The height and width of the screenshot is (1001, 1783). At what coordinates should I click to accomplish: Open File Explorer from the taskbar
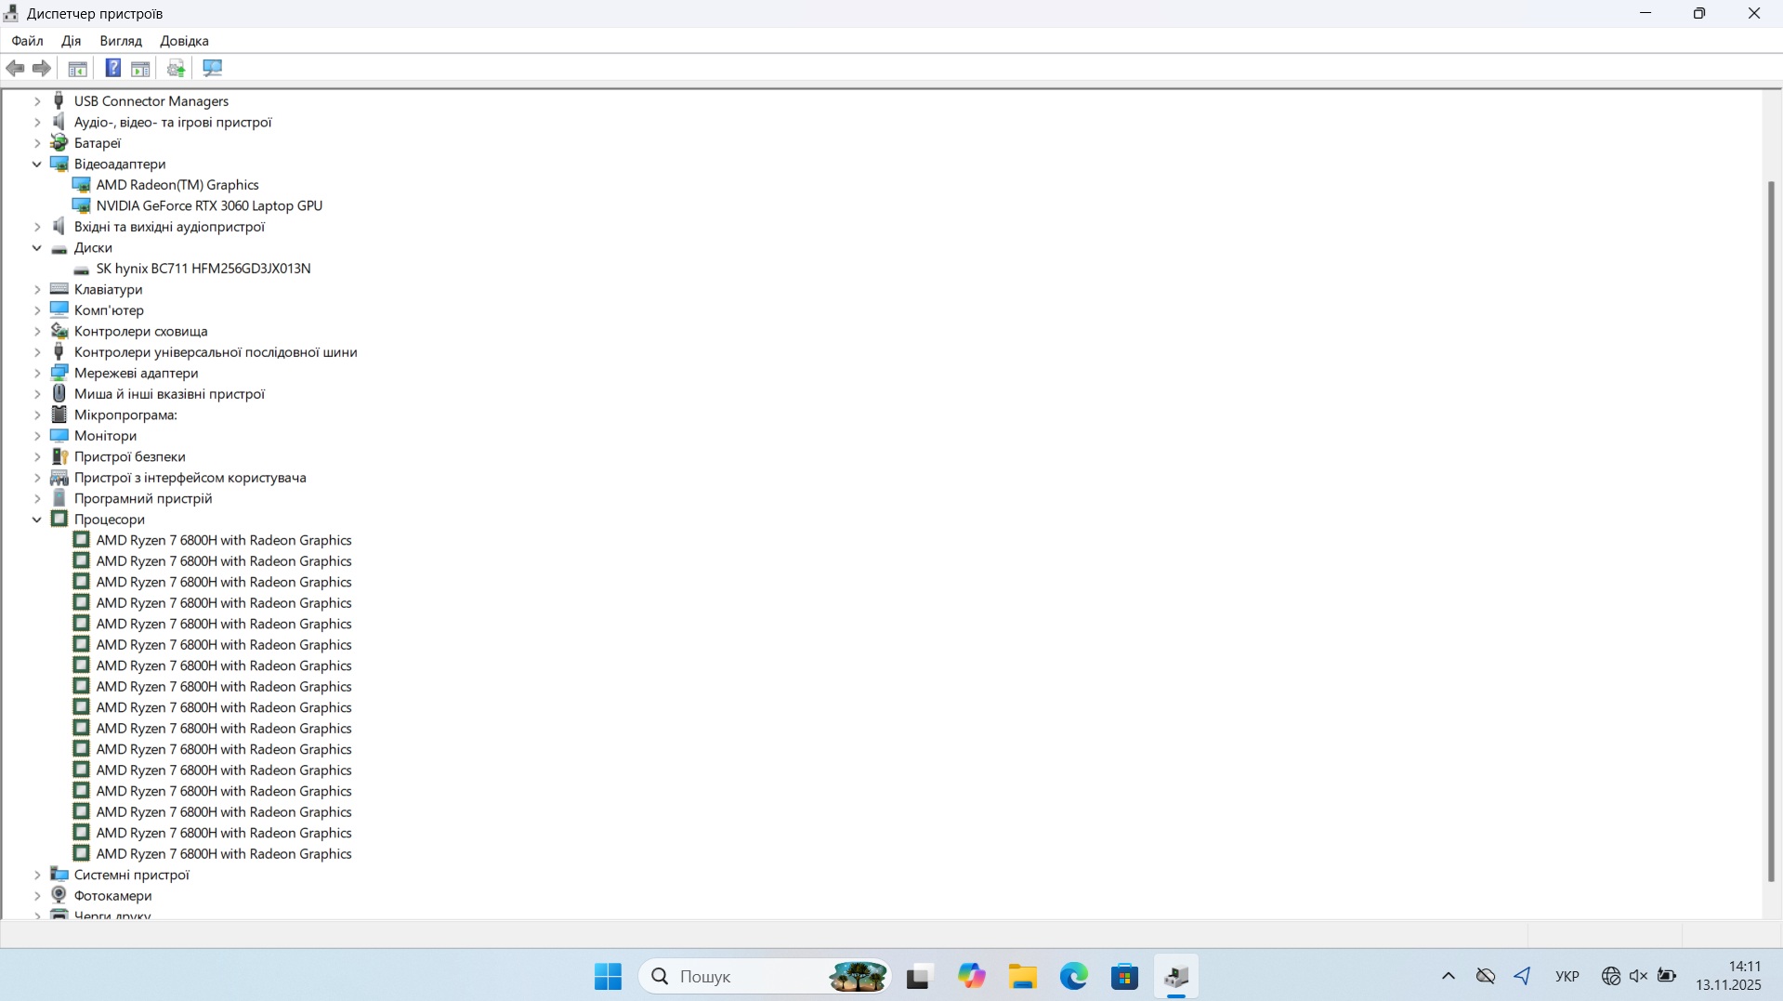click(1022, 977)
